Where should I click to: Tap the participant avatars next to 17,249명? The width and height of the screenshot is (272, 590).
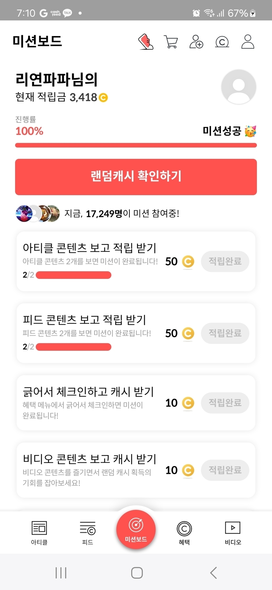tap(38, 214)
